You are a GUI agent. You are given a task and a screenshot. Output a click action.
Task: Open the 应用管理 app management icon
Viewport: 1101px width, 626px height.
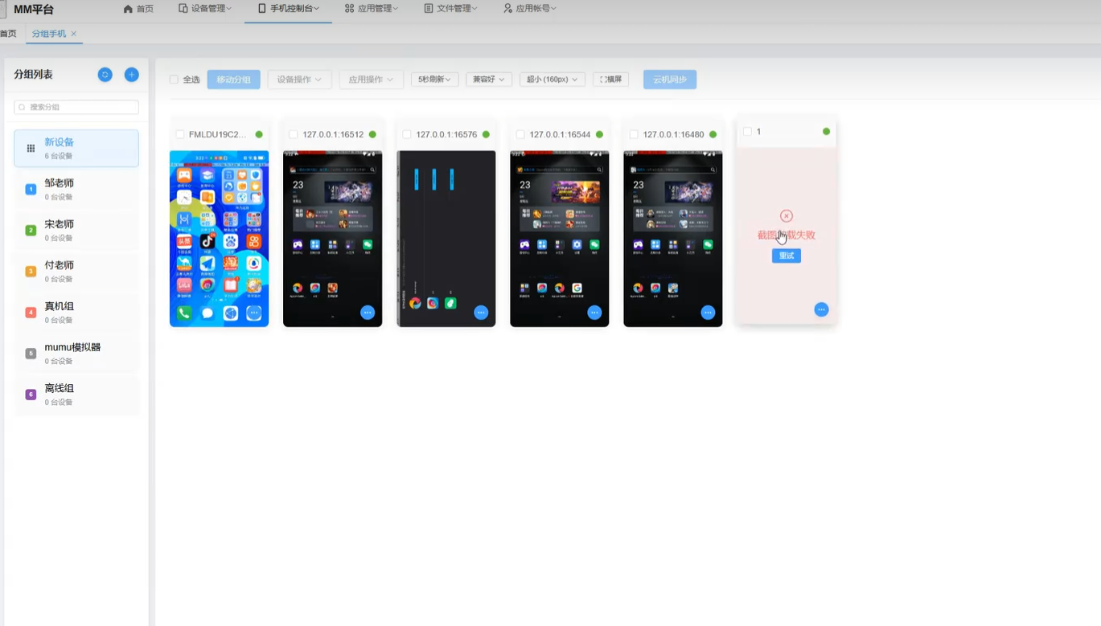point(348,9)
